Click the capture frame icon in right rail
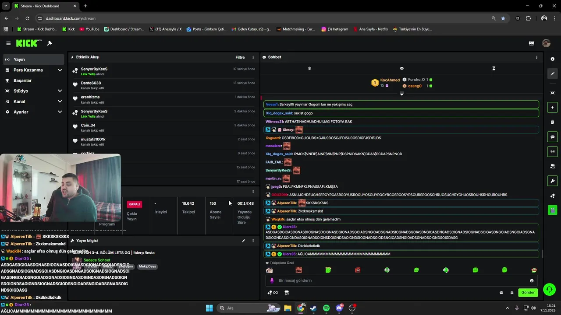Viewport: 561px width, 315px height. (552, 93)
